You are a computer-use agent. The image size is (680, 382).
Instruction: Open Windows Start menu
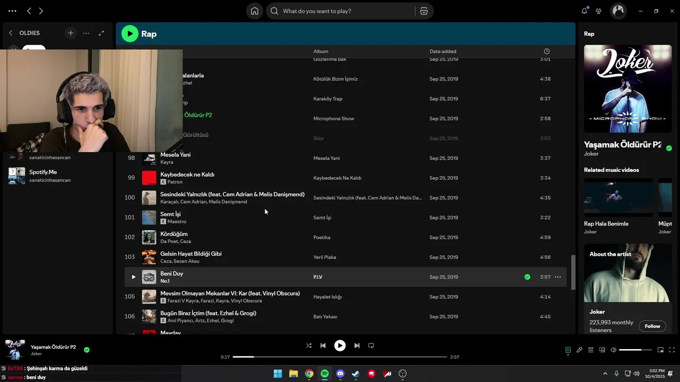[278, 374]
